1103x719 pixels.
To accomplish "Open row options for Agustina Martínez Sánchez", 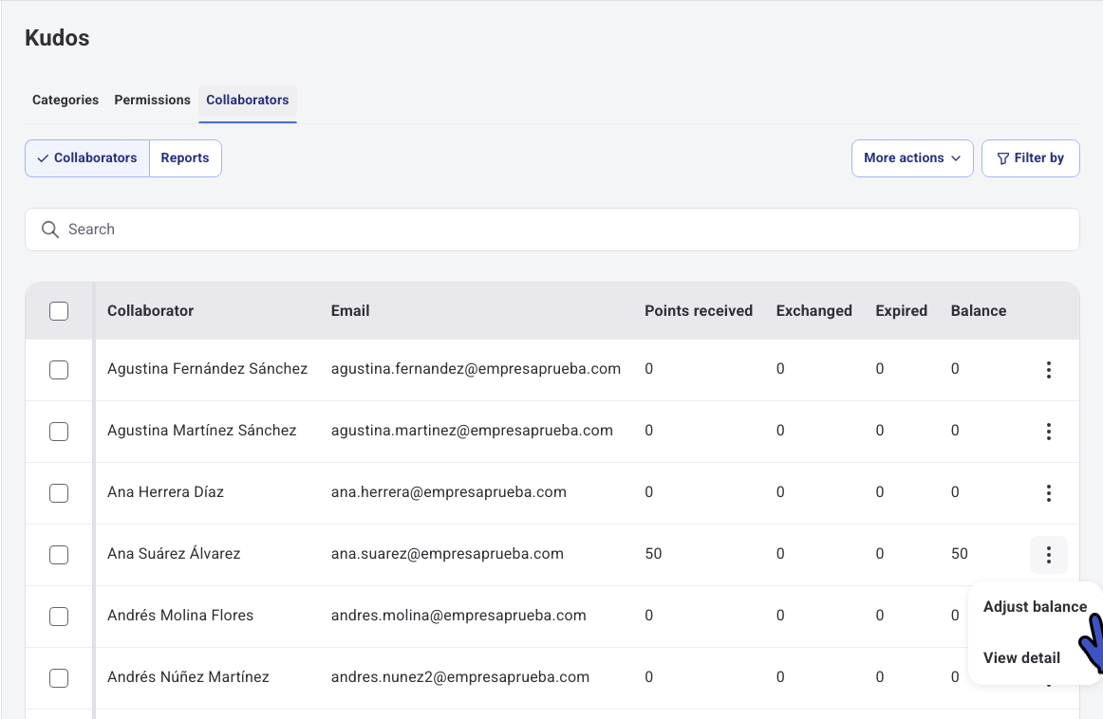I will tap(1048, 432).
